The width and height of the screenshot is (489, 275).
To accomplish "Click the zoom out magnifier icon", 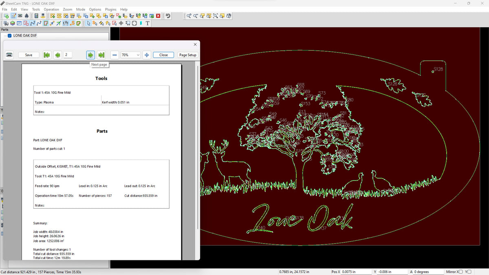I will [x=196, y=16].
